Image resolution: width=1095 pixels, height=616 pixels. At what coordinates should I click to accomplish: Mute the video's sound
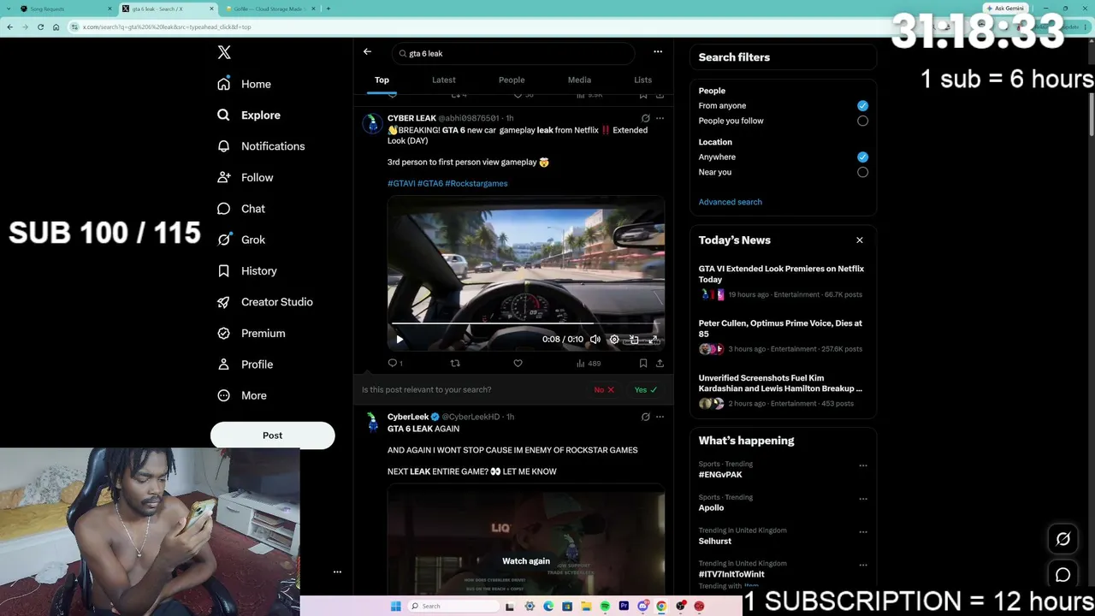595,340
